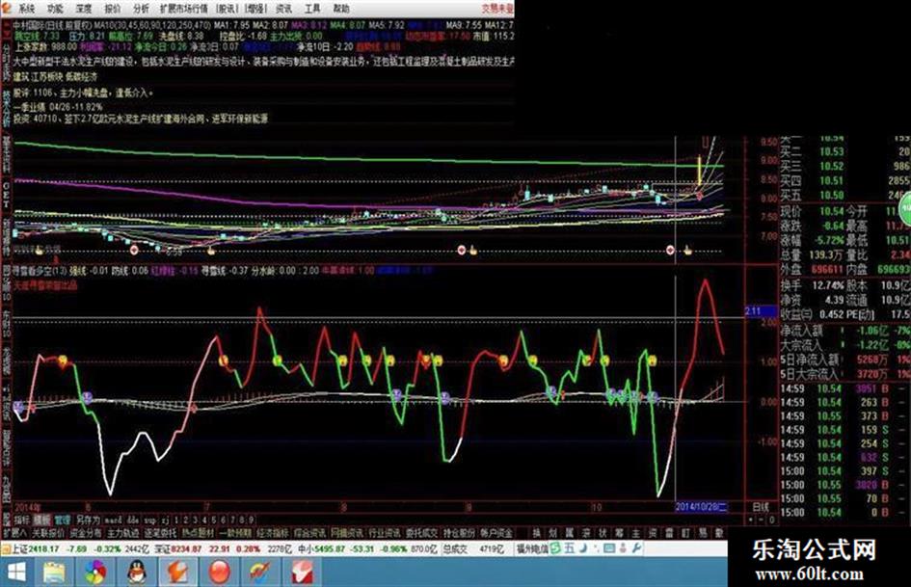Image resolution: width=911 pixels, height=587 pixels.
Task: Open the QQ penguin taskbar icon
Action: pyautogui.click(x=137, y=574)
